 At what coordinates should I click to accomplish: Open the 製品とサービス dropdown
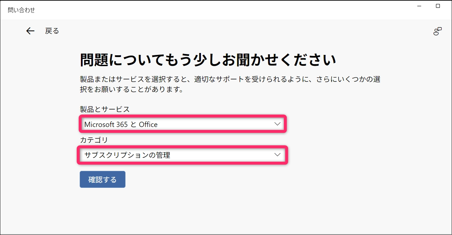(x=182, y=124)
